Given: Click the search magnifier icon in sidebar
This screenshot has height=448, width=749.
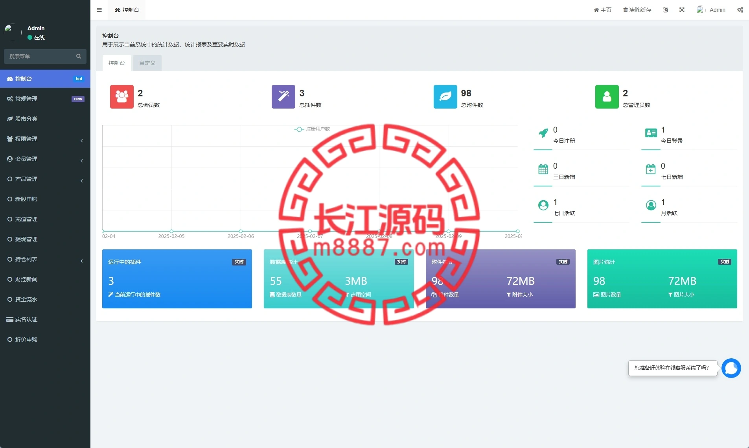Looking at the screenshot, I should pos(79,56).
